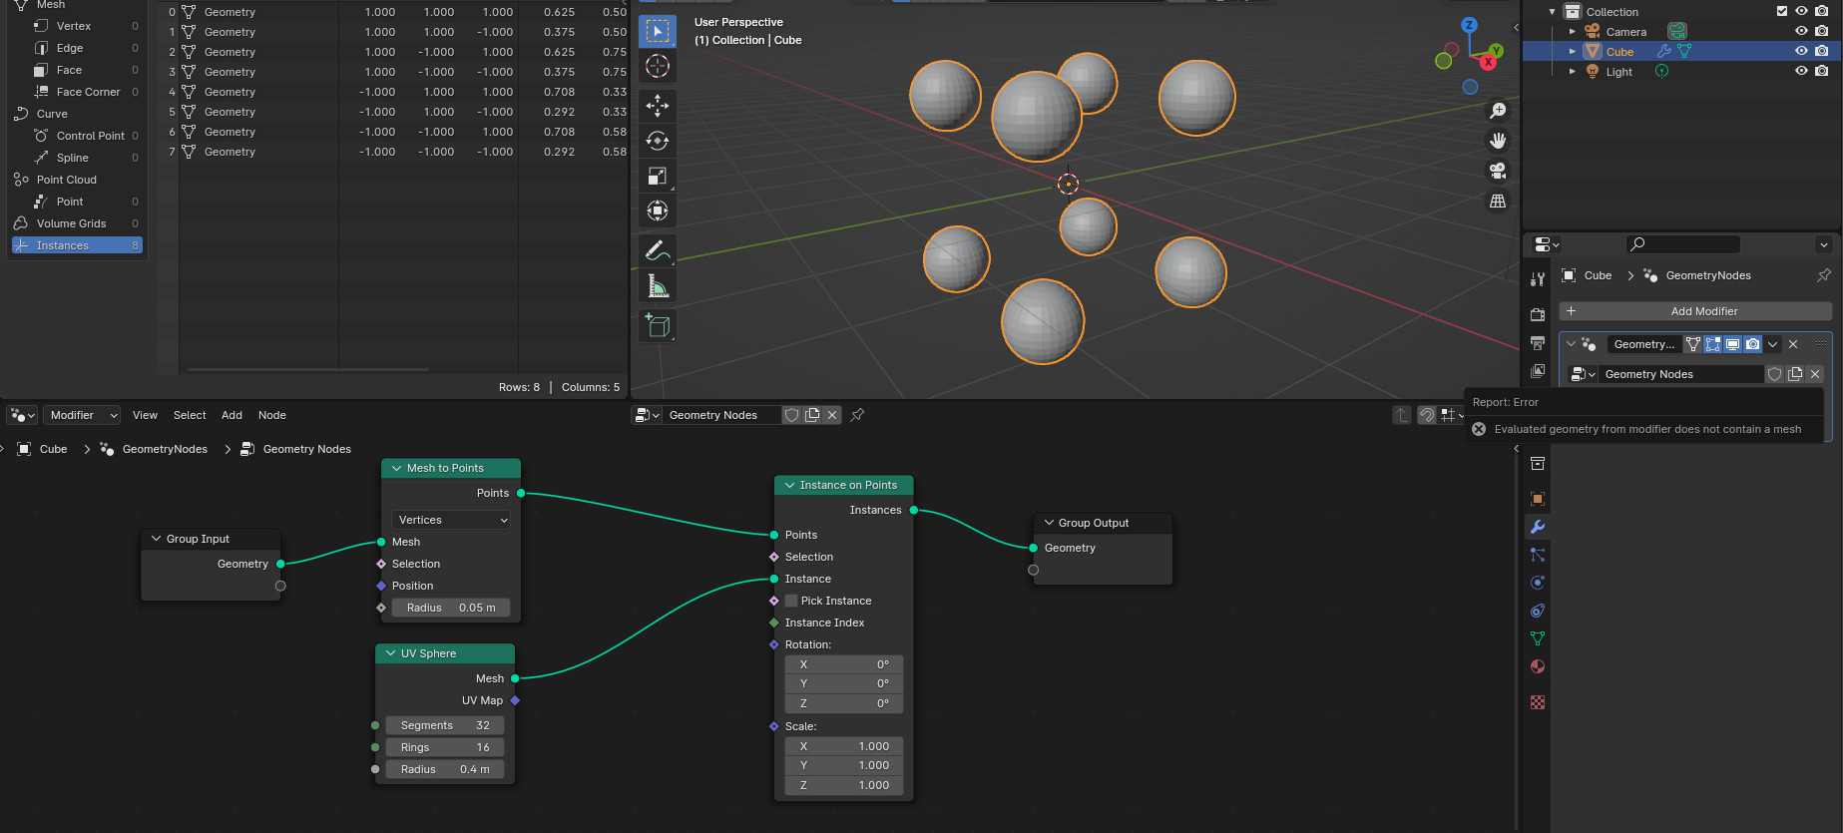The image size is (1843, 833).
Task: Open the Select menu in node editor
Action: pos(190,415)
